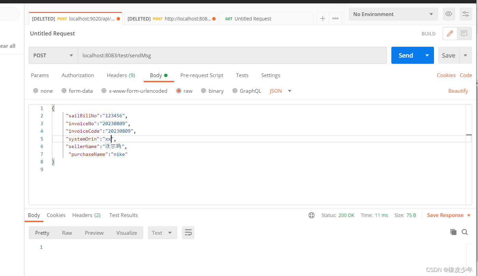This screenshot has height=276, width=478.
Task: Select the Pretty response view
Action: 42,233
